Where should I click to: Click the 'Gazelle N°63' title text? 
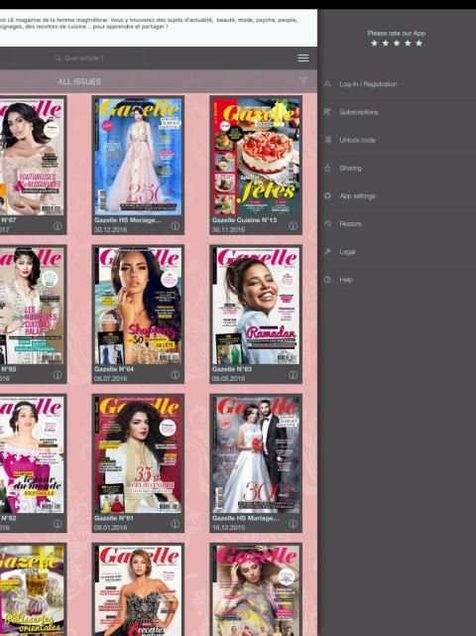click(x=231, y=369)
